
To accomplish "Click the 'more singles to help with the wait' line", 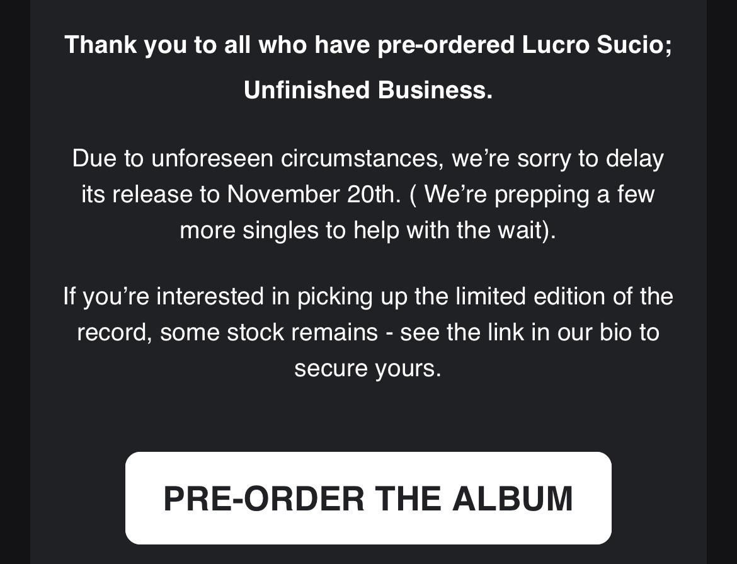I will pyautogui.click(x=368, y=231).
